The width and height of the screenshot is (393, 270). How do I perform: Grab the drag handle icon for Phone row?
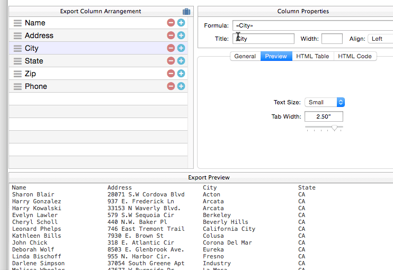17,86
